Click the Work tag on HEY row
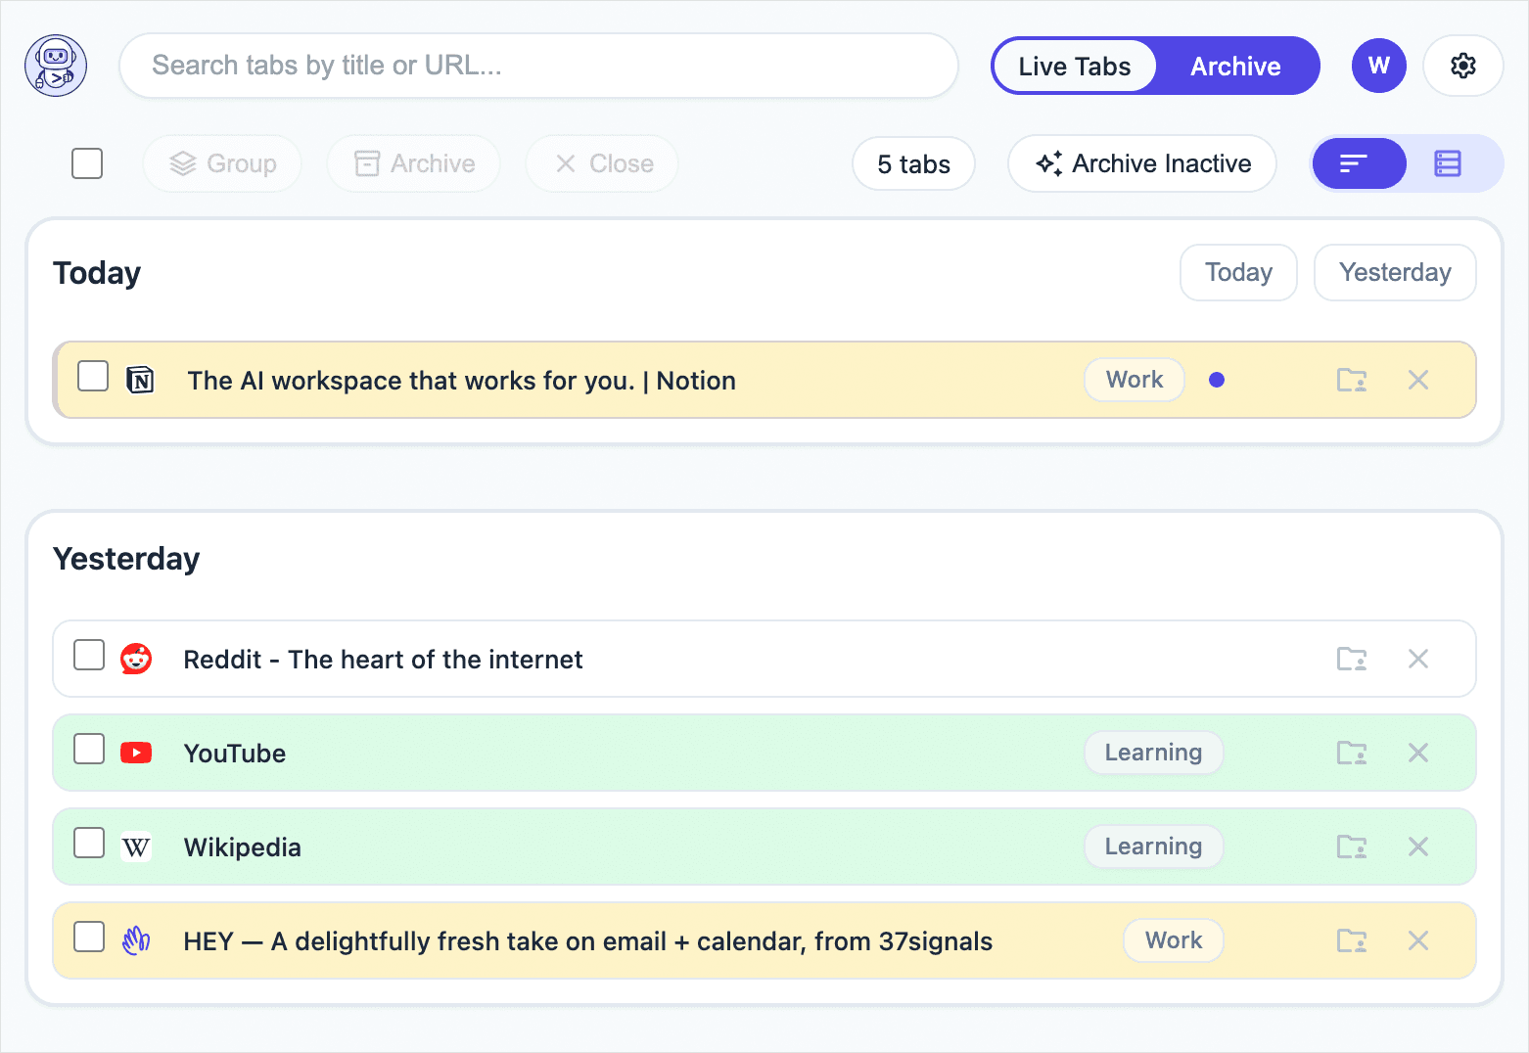The height and width of the screenshot is (1053, 1529). point(1174,940)
